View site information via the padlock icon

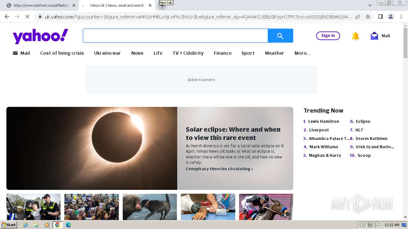pos(40,17)
